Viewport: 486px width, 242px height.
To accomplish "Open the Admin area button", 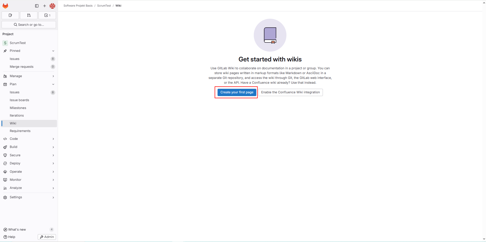I will [x=47, y=237].
